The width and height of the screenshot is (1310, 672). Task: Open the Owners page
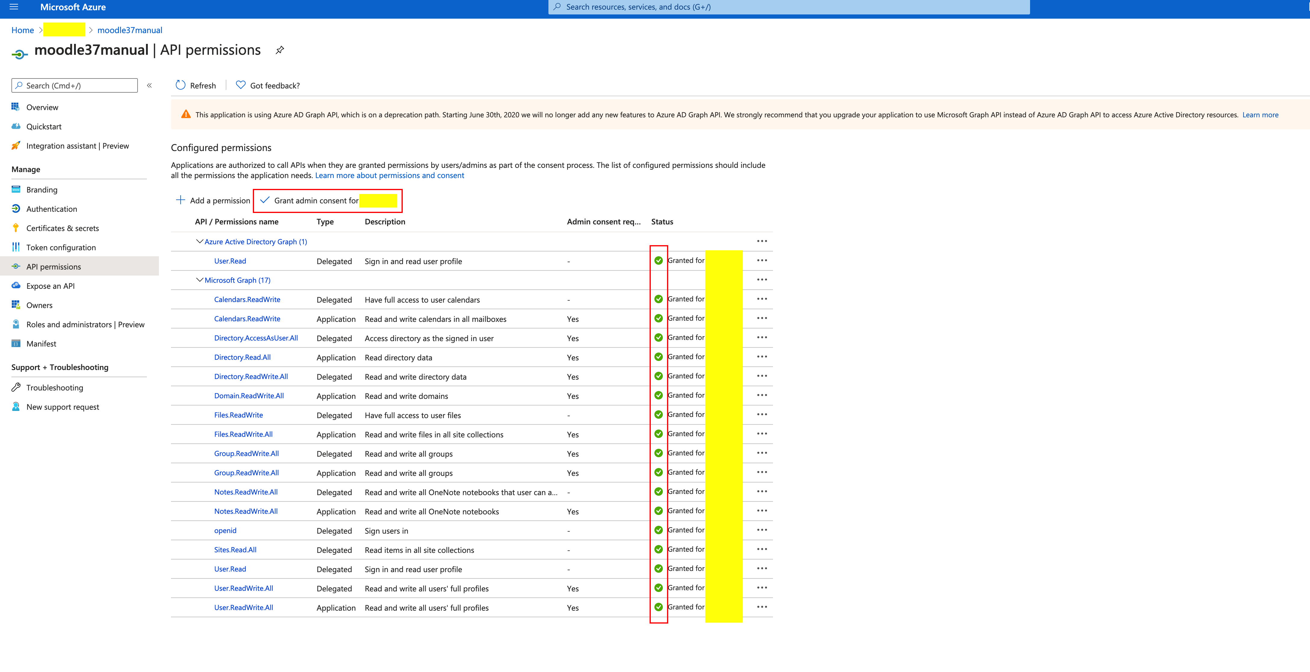[x=39, y=305]
